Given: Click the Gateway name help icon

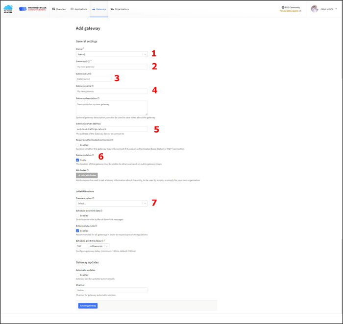Looking at the screenshot, I should point(93,86).
